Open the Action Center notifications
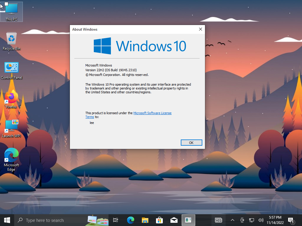The width and height of the screenshot is (302, 226). coord(291,220)
